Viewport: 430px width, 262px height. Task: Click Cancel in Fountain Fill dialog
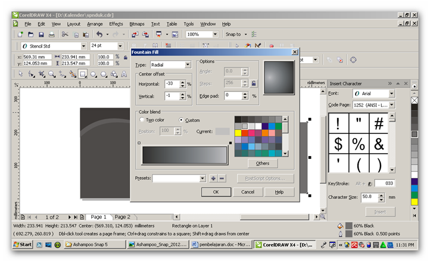click(248, 192)
